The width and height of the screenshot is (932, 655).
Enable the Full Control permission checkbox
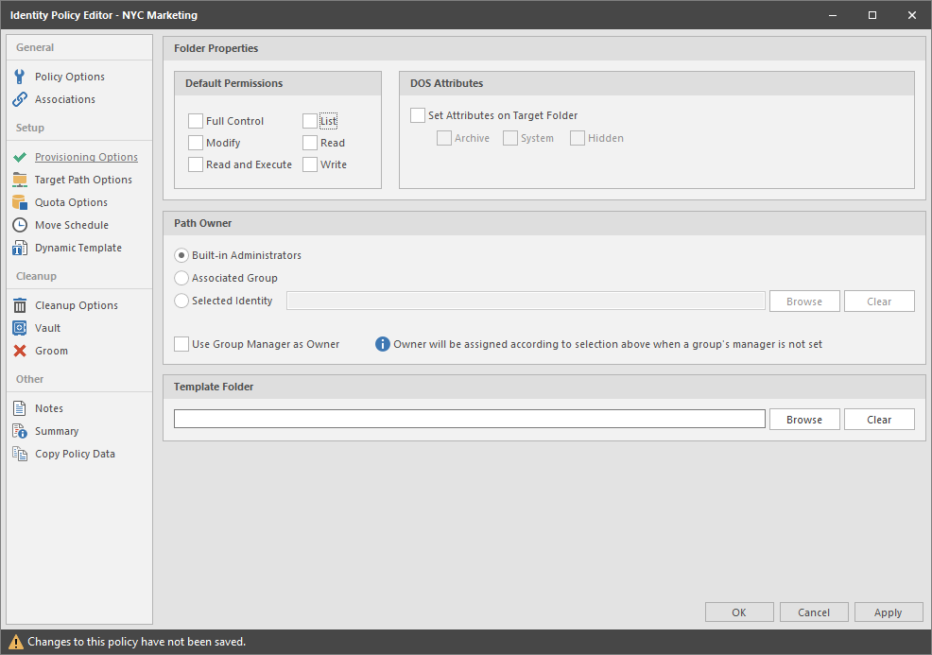coord(196,121)
